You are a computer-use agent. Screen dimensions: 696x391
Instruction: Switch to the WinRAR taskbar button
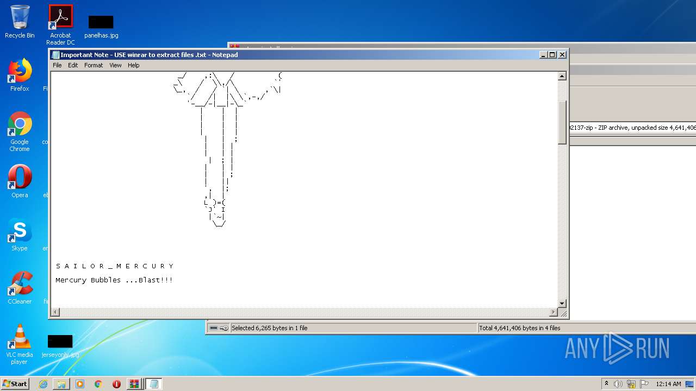point(134,384)
